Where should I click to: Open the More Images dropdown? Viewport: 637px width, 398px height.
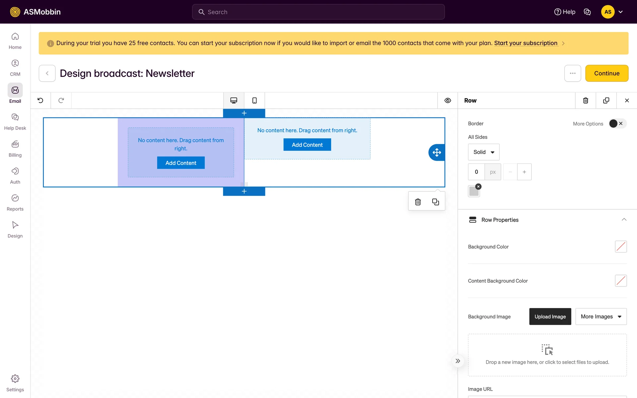(x=601, y=316)
